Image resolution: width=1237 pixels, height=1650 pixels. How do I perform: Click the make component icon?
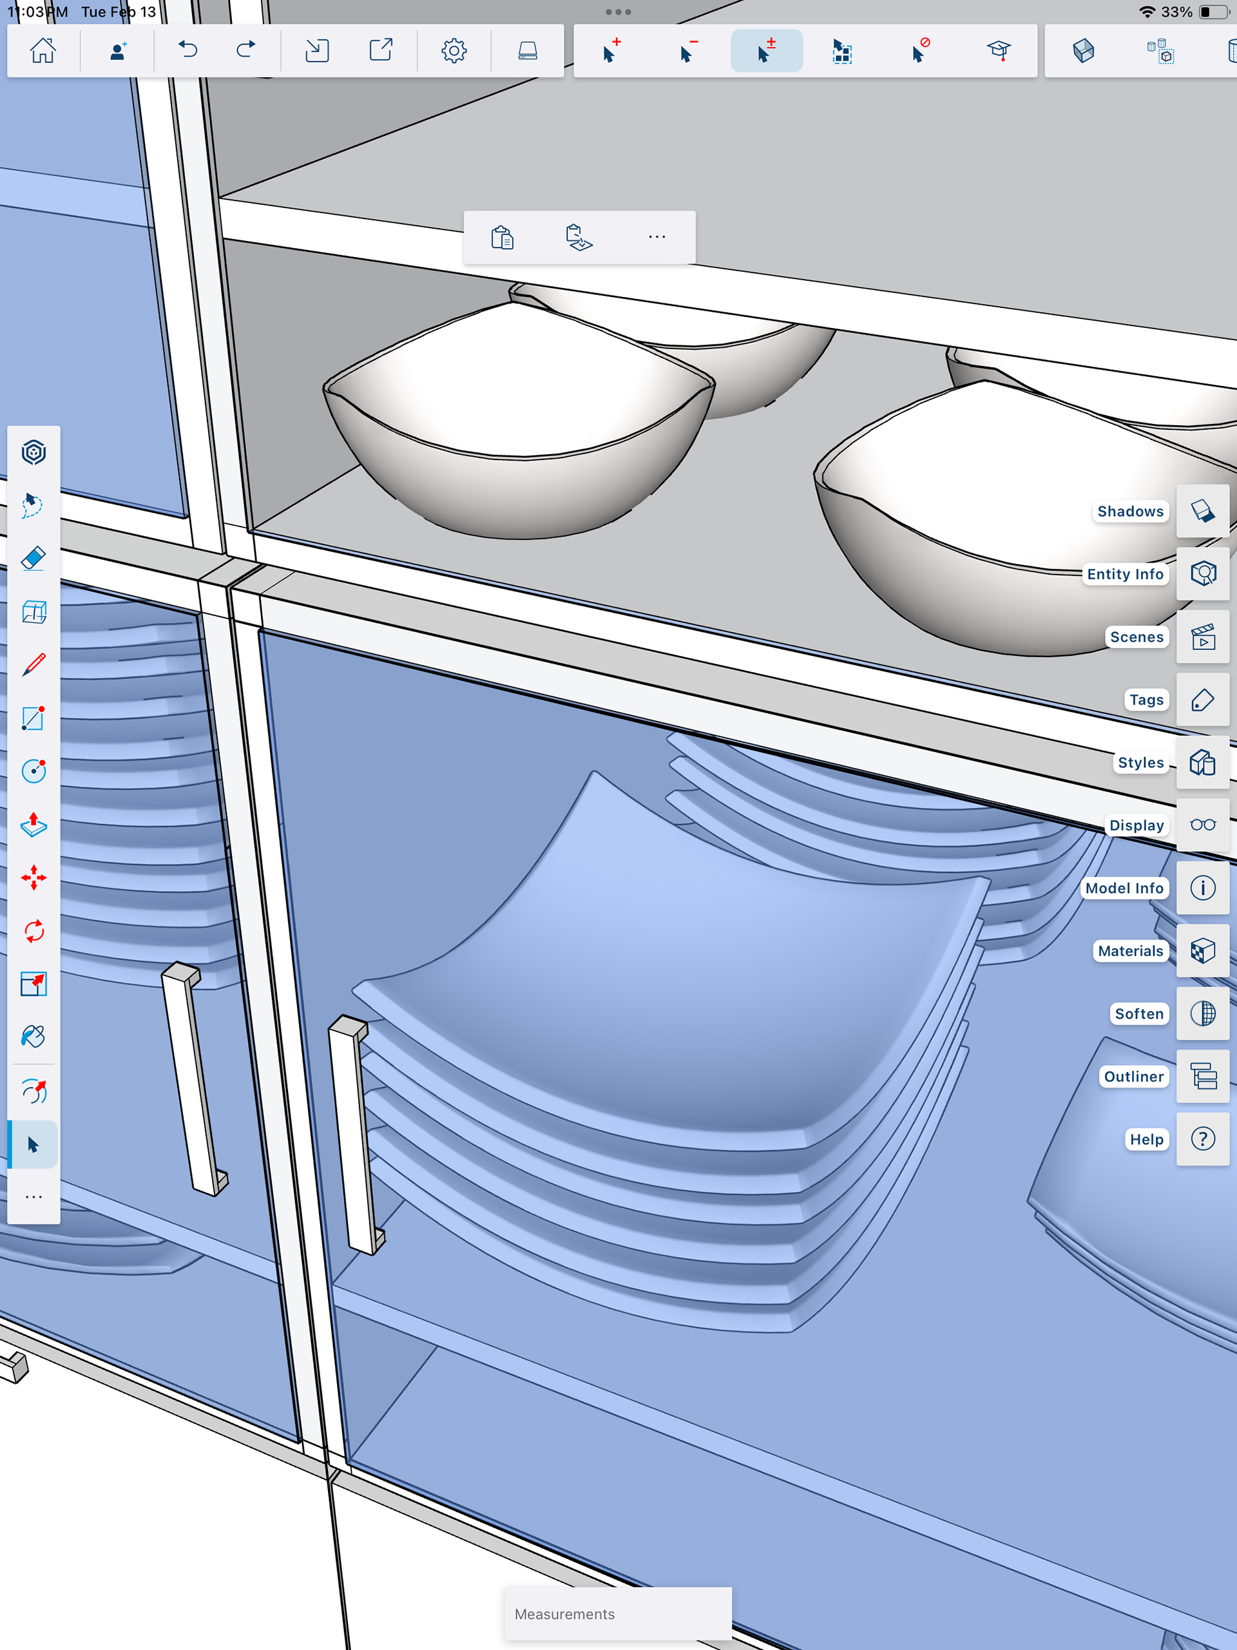(x=1160, y=51)
